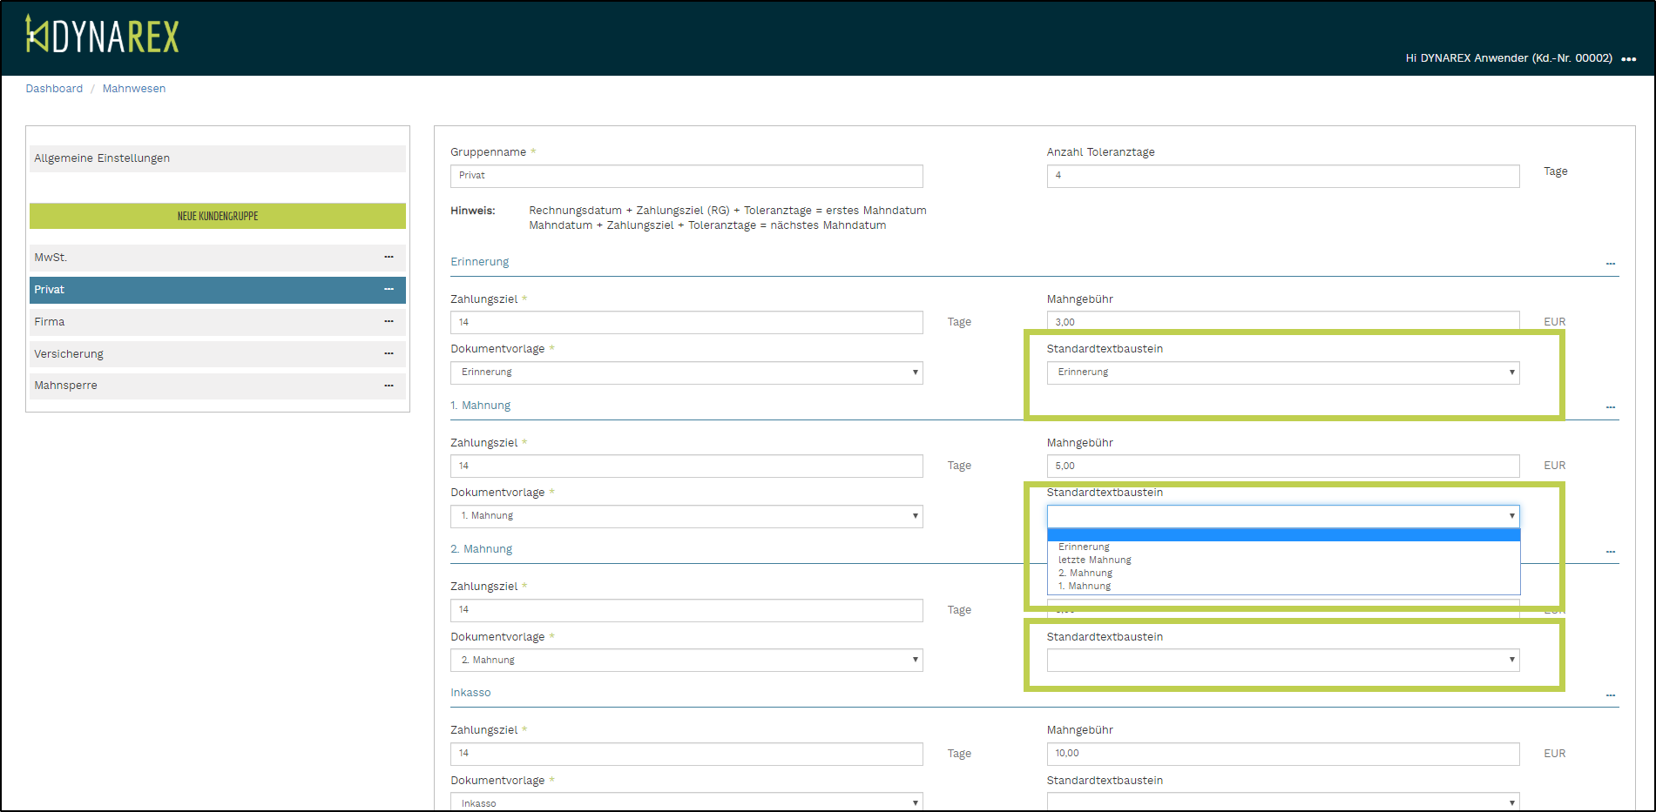1656x812 pixels.
Task: Open the Erinnerung section options dots
Action: click(x=1610, y=263)
